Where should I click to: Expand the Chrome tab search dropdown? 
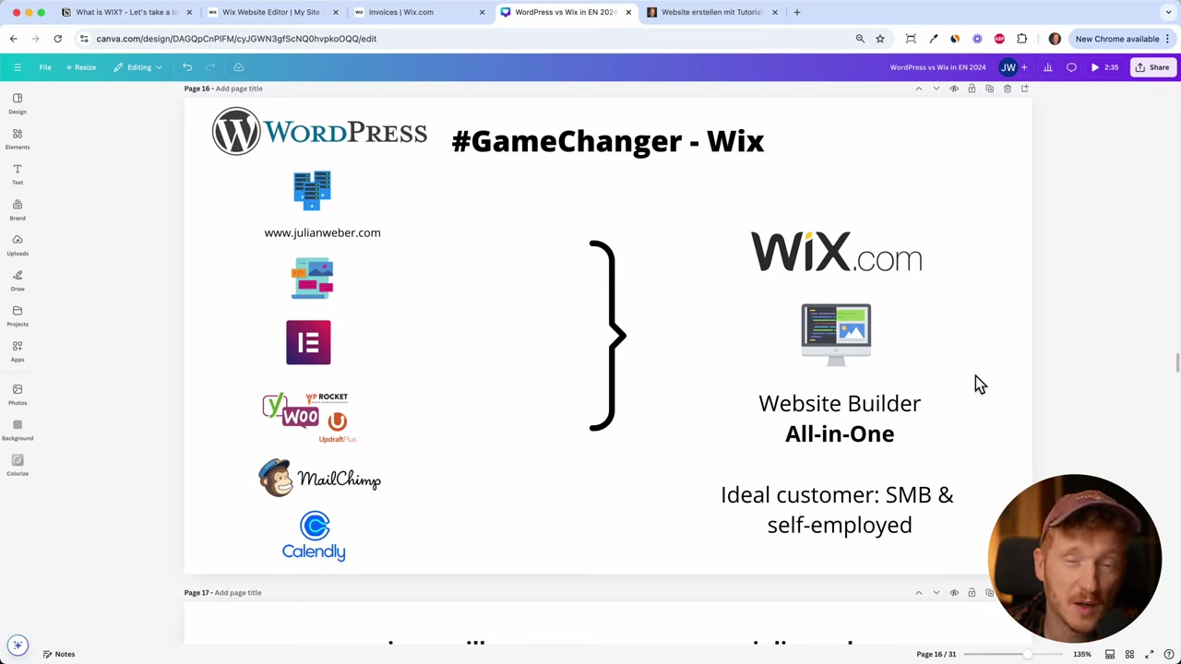click(x=1169, y=12)
